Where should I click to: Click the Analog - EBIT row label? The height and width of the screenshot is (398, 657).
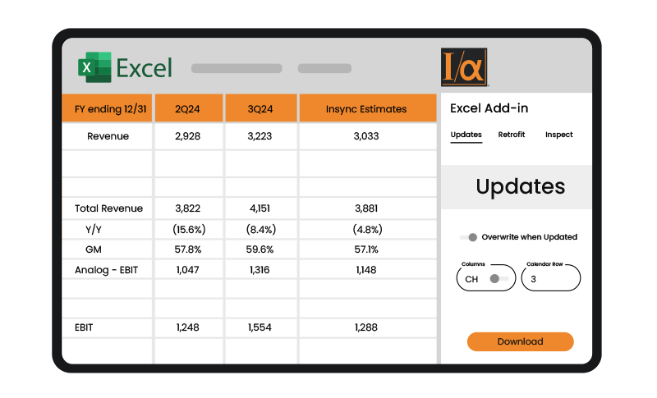tap(107, 270)
